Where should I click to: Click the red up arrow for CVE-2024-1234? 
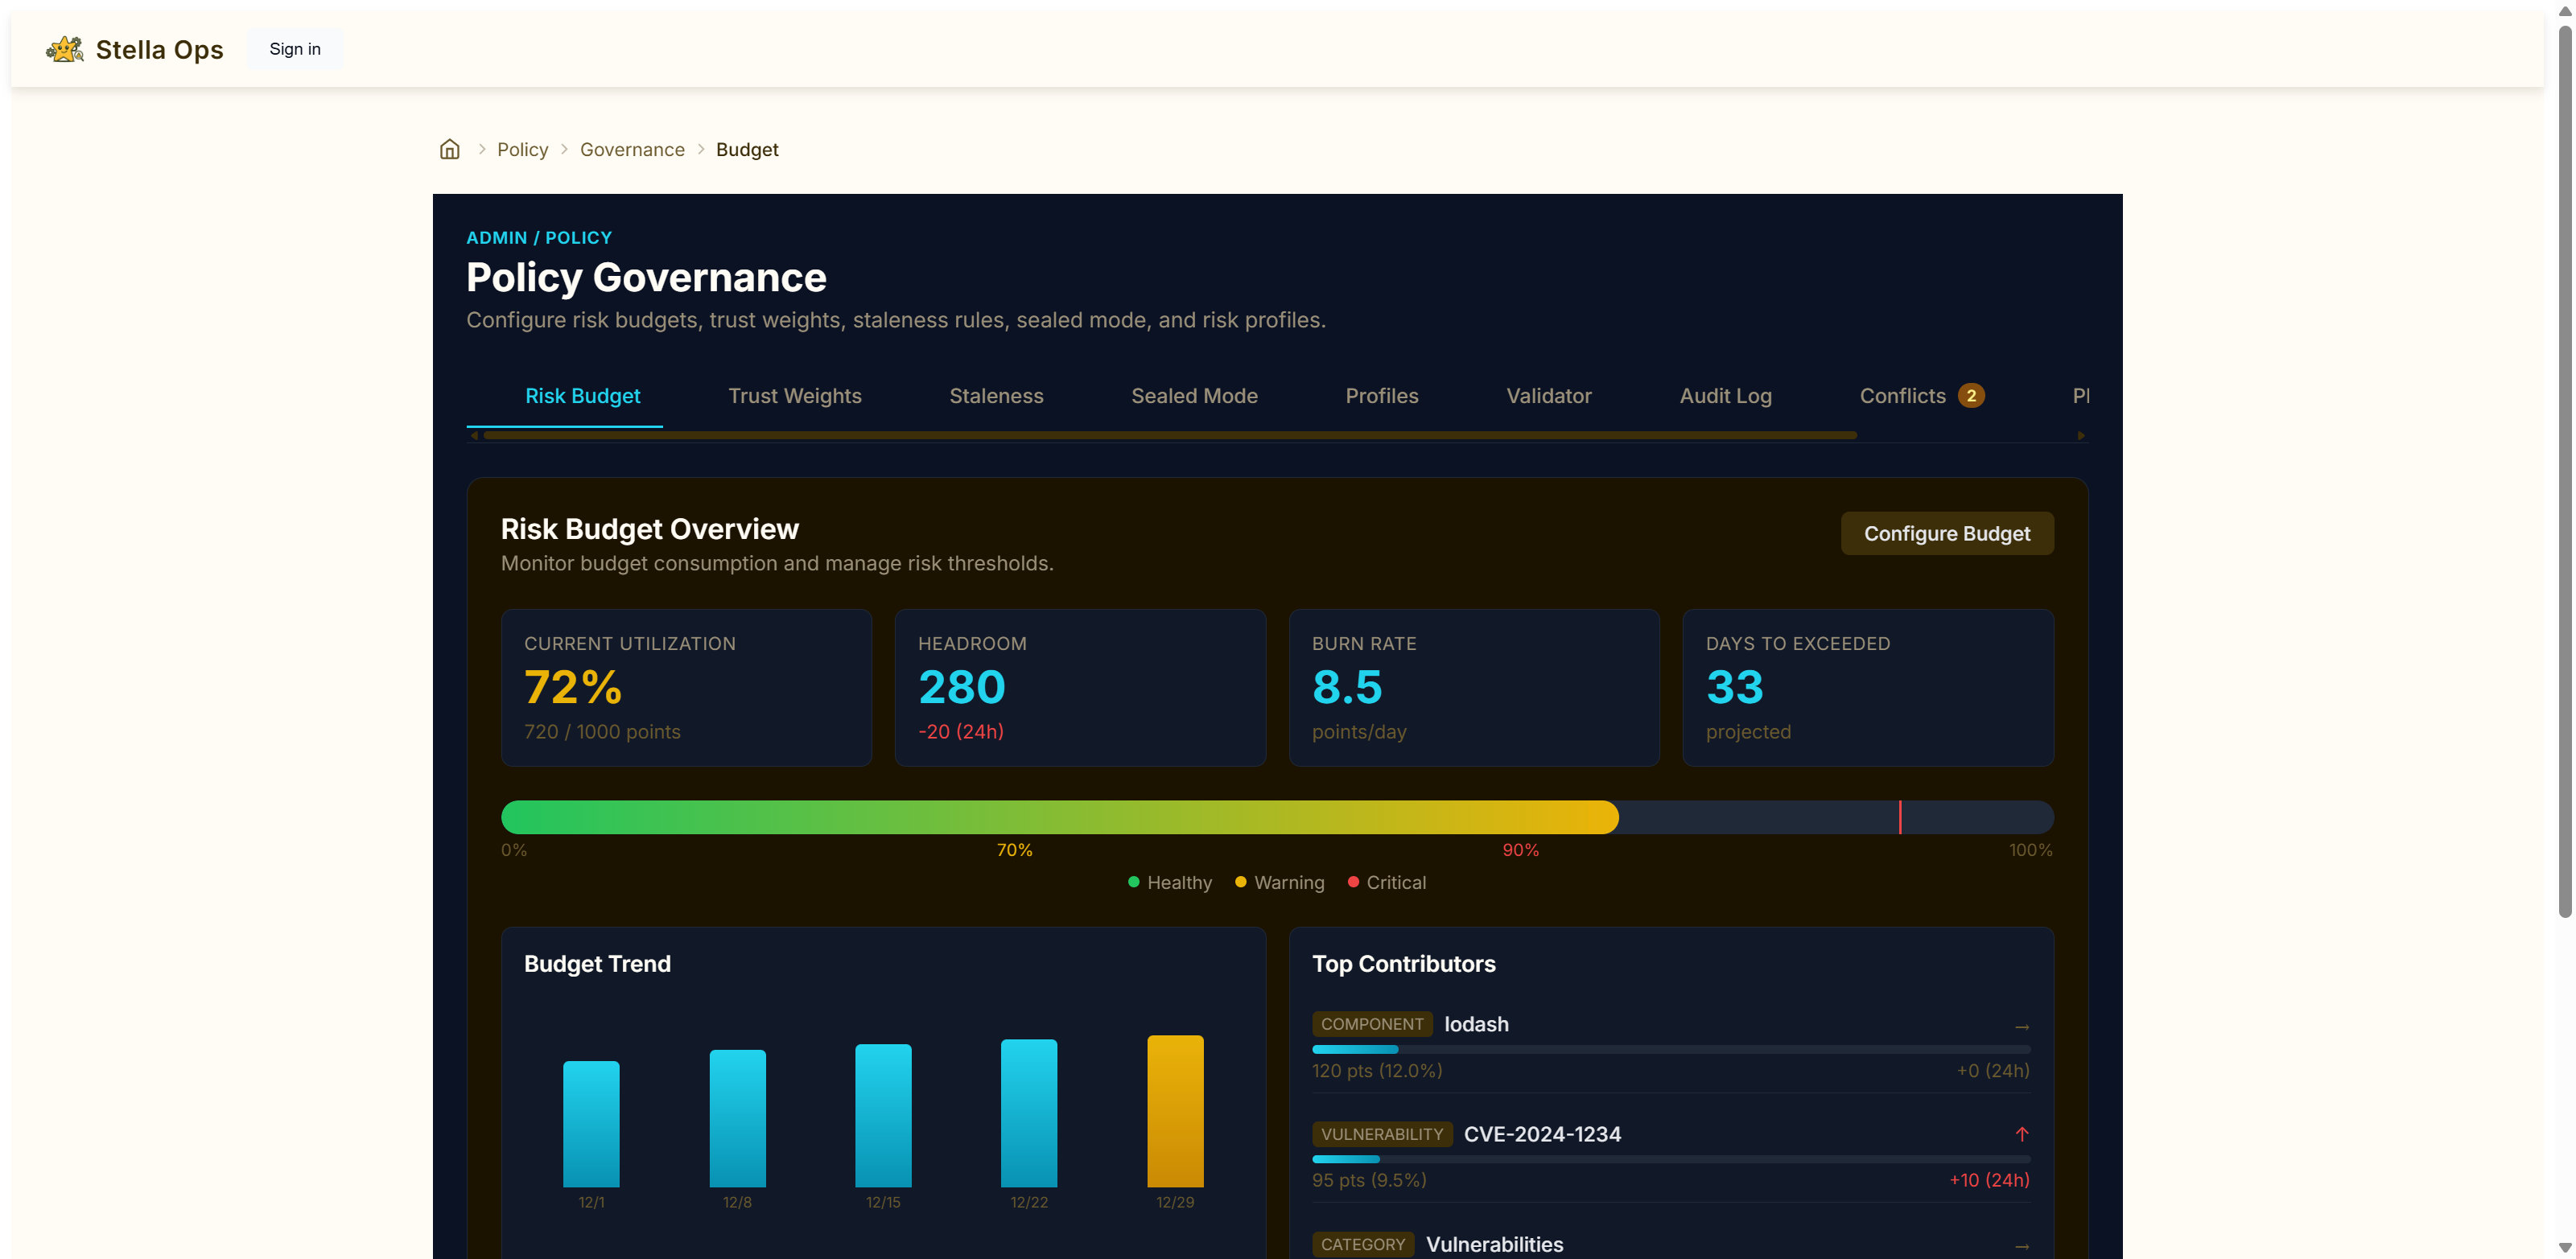2021,1134
